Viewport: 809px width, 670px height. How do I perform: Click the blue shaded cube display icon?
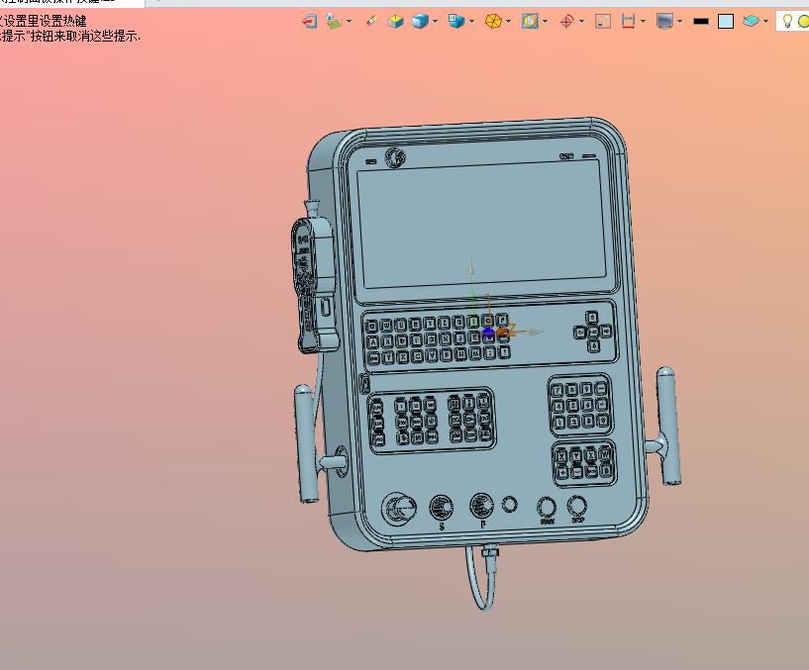point(420,21)
